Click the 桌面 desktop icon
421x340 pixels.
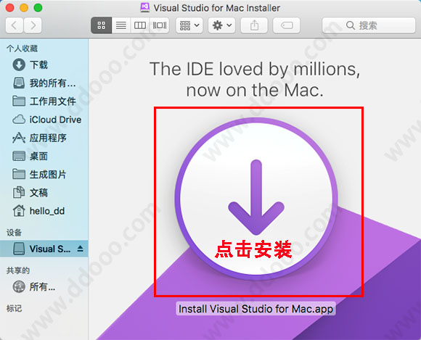pyautogui.click(x=19, y=156)
